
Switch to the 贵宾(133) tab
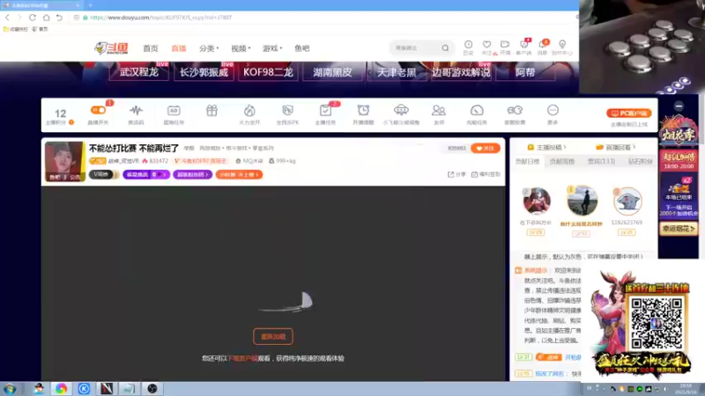[x=601, y=161]
